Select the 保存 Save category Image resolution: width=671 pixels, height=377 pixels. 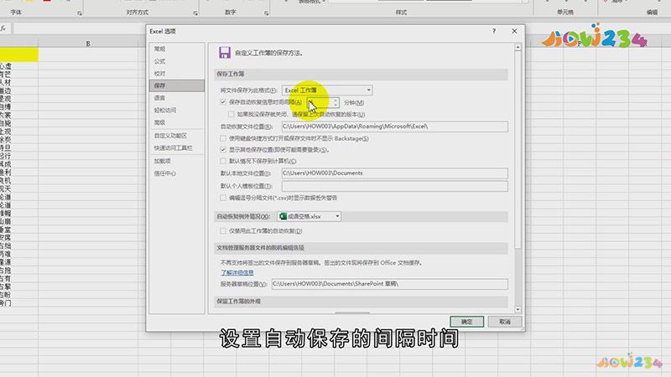(x=177, y=85)
